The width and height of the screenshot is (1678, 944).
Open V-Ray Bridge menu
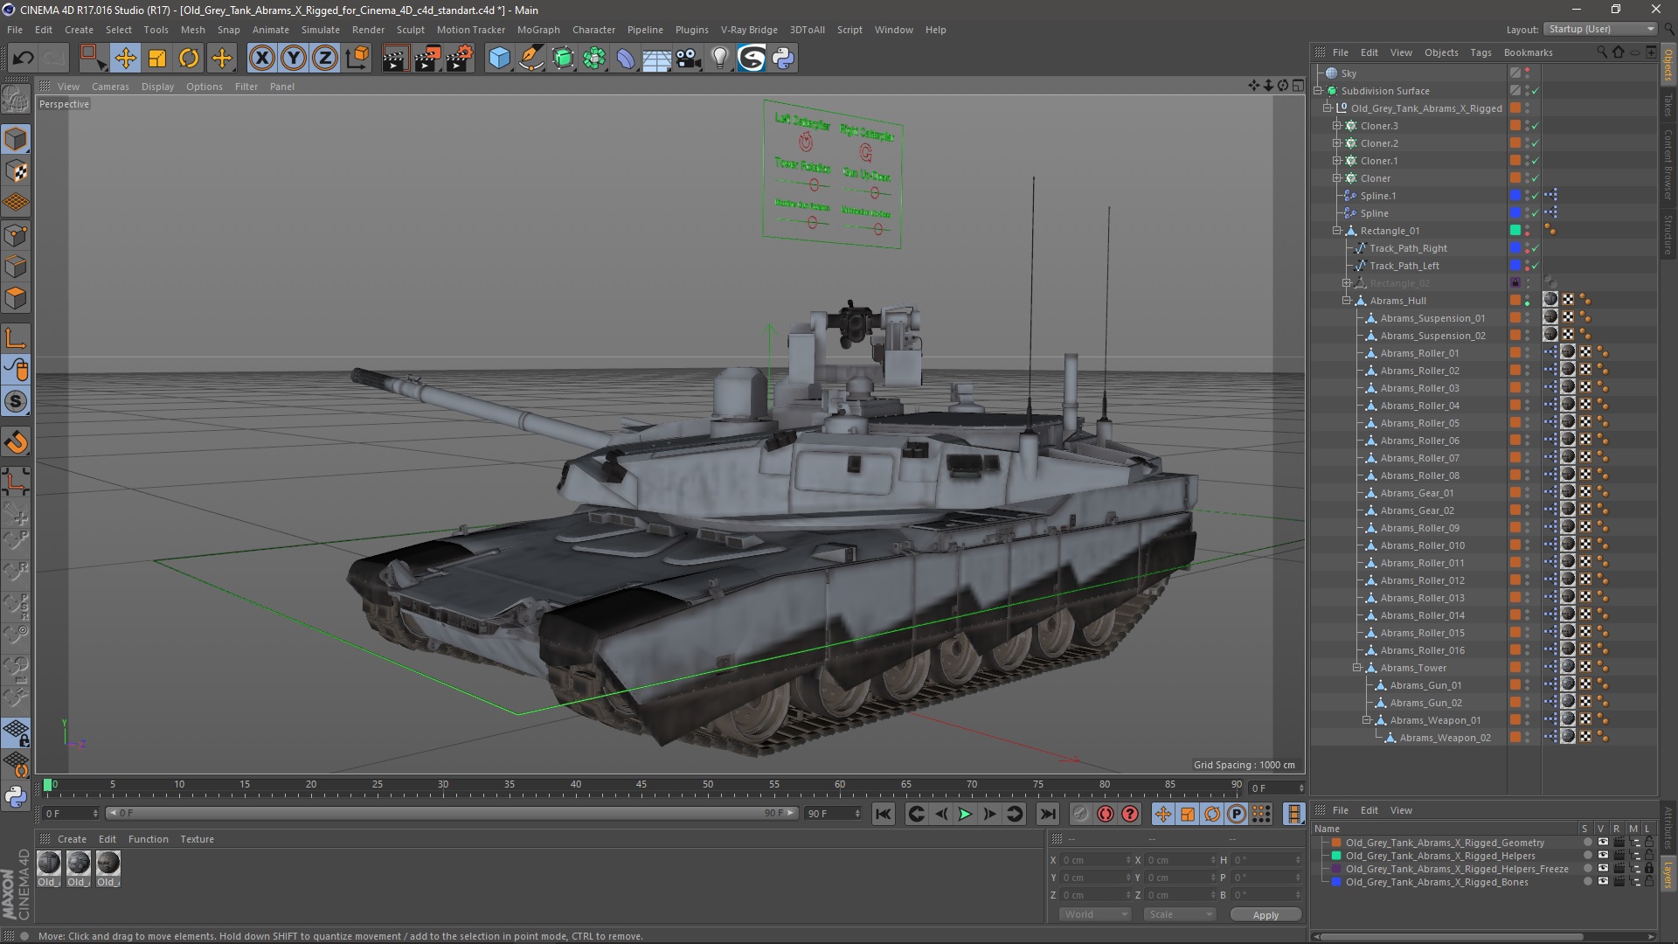point(749,30)
